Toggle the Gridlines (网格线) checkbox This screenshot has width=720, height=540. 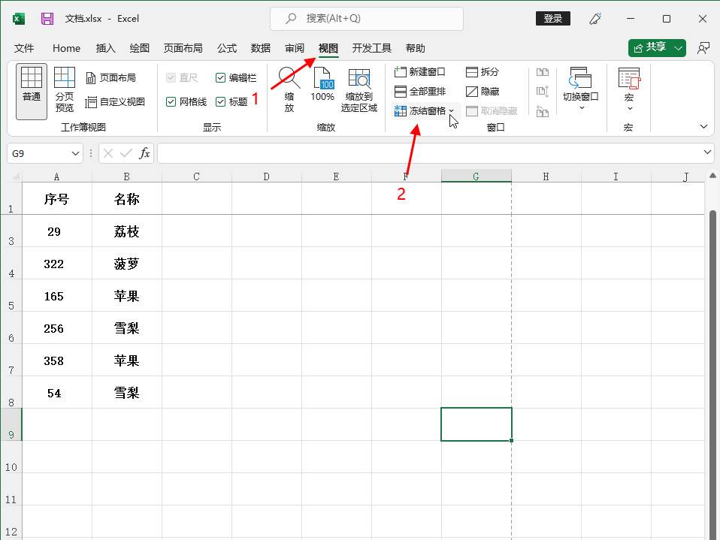point(171,102)
